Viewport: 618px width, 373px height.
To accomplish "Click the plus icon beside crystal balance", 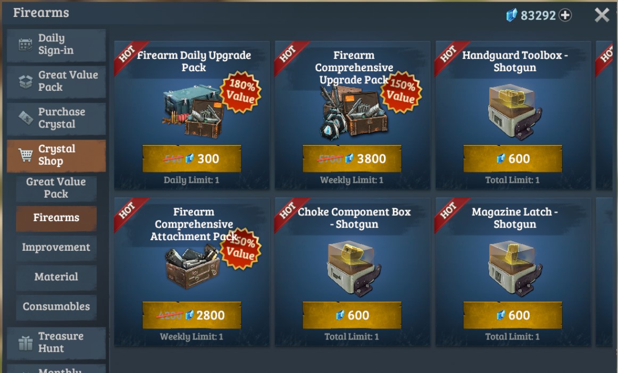I will point(565,15).
